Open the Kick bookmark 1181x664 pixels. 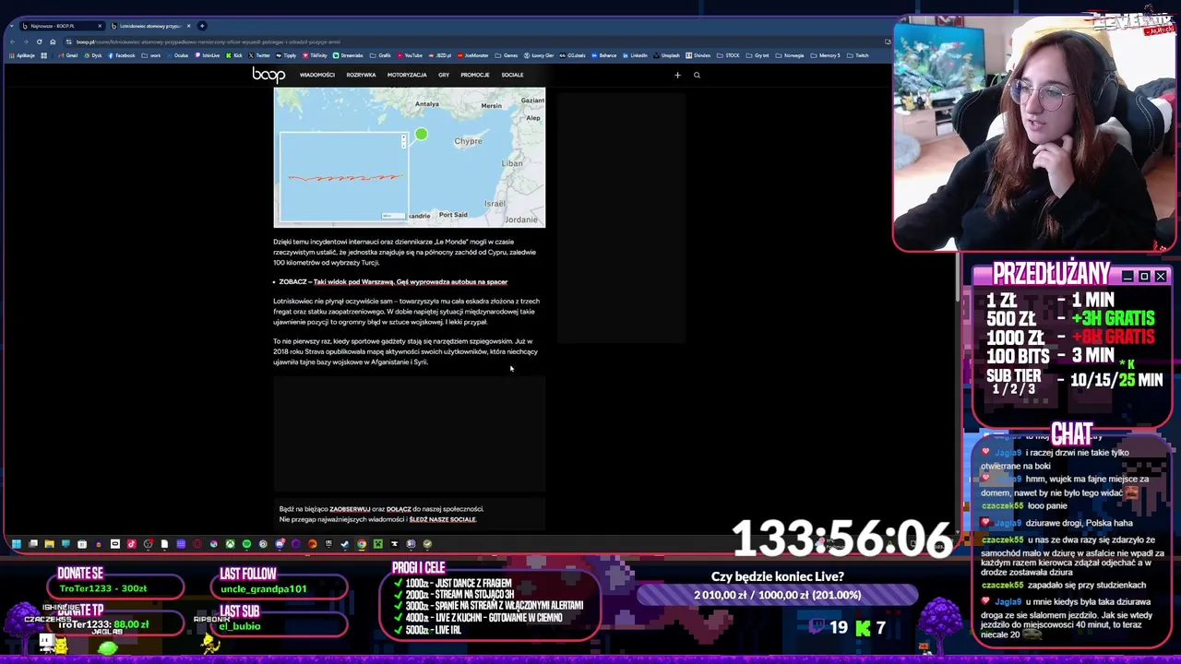tap(234, 55)
